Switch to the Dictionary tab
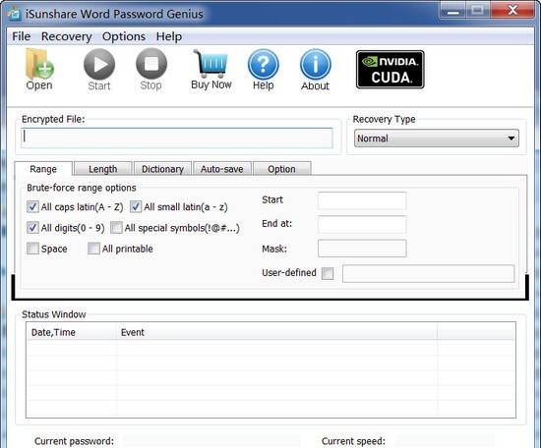541x448 pixels. pyautogui.click(x=162, y=169)
